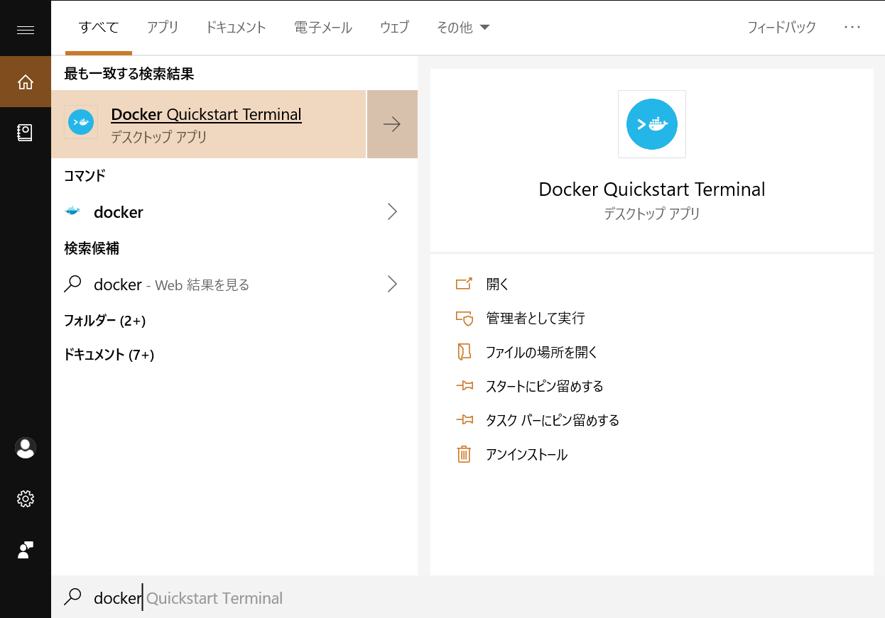Choose ファイルの場所を開く
Screen dimensions: 885x618
click(x=542, y=352)
